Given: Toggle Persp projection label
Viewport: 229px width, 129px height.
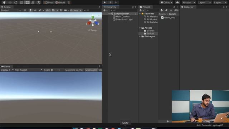Looking at the screenshot, I should click(92, 30).
